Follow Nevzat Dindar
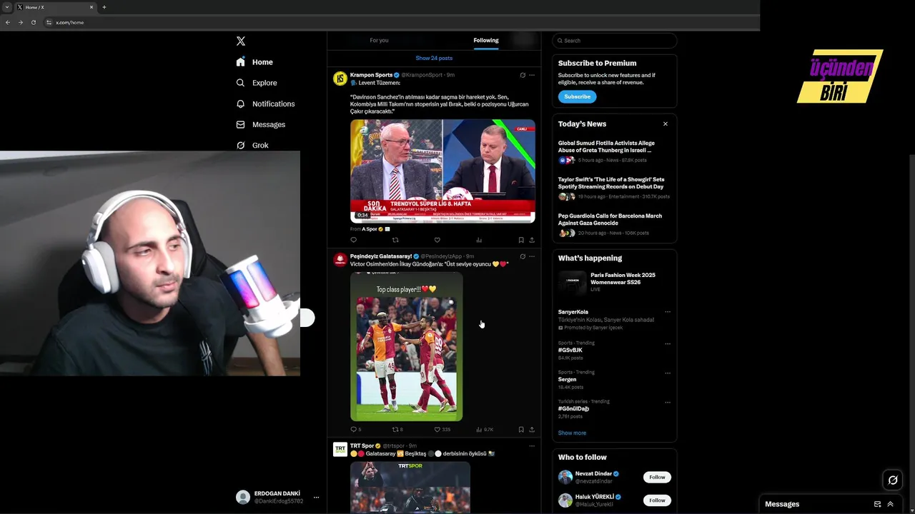Viewport: 915px width, 514px height. [657, 477]
